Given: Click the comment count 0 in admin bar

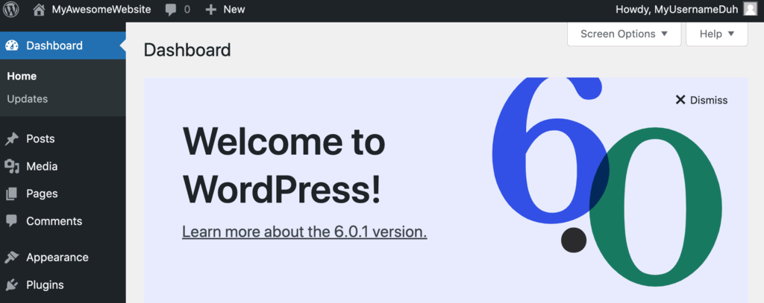Looking at the screenshot, I should (187, 10).
